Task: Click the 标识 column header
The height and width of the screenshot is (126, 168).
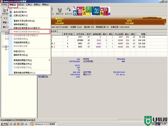Action: tap(89, 34)
